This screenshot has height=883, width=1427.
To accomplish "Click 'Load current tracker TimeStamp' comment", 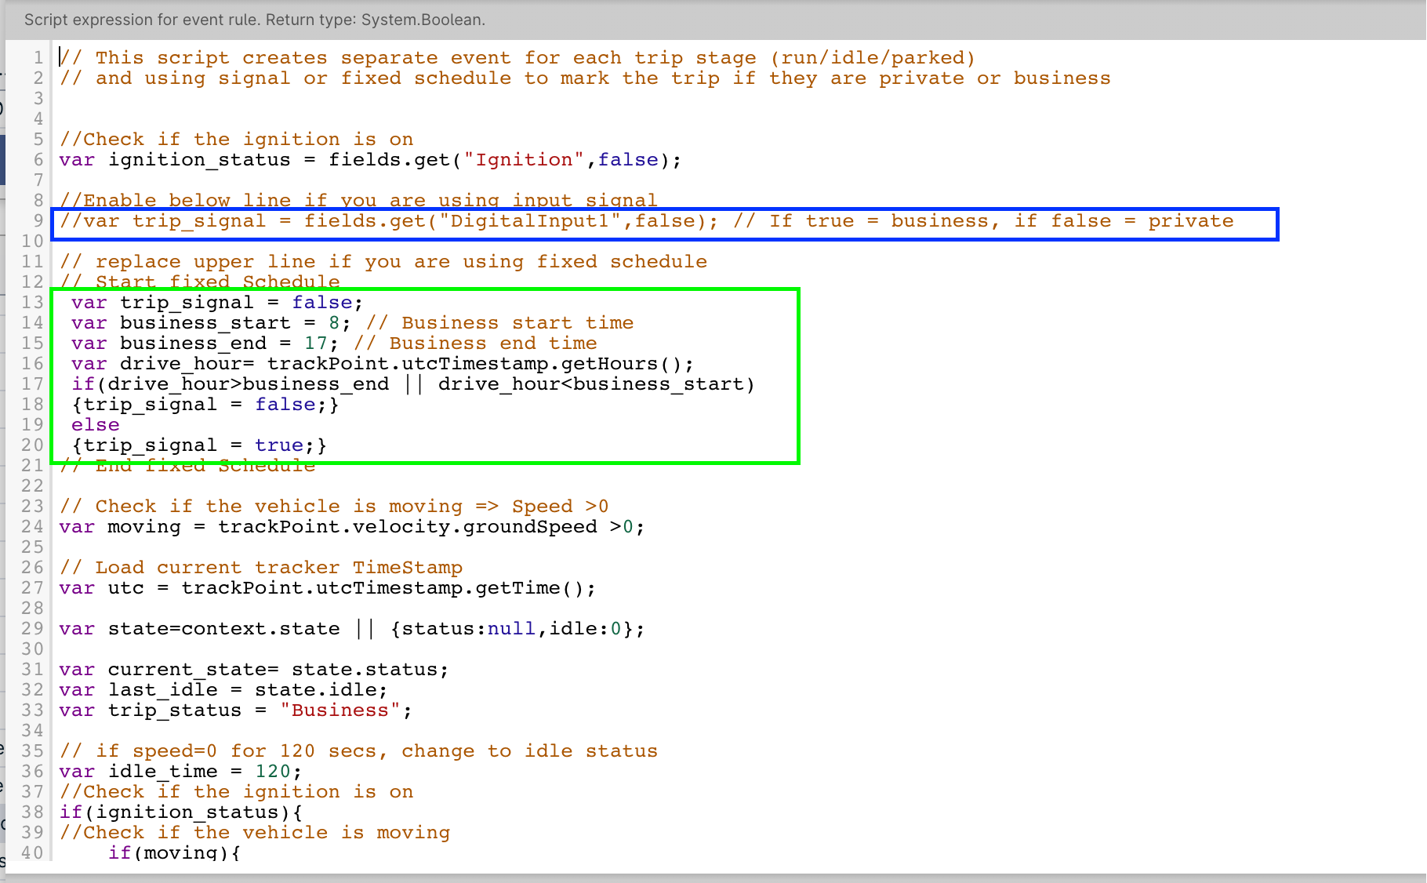I will [261, 568].
